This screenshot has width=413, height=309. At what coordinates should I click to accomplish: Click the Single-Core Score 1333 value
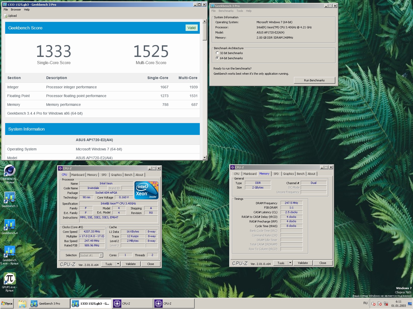pos(54,51)
